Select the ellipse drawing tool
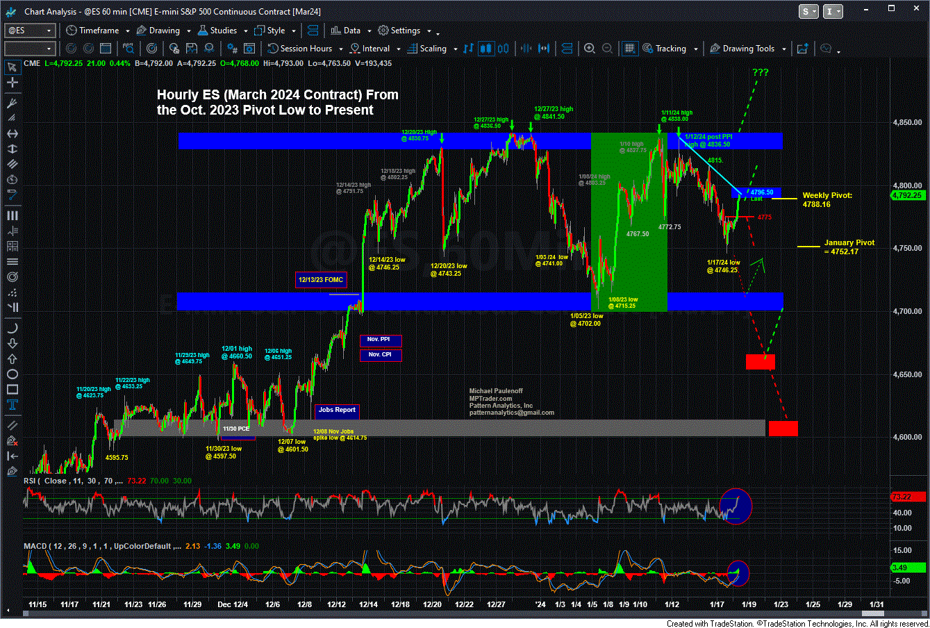 pyautogui.click(x=12, y=374)
